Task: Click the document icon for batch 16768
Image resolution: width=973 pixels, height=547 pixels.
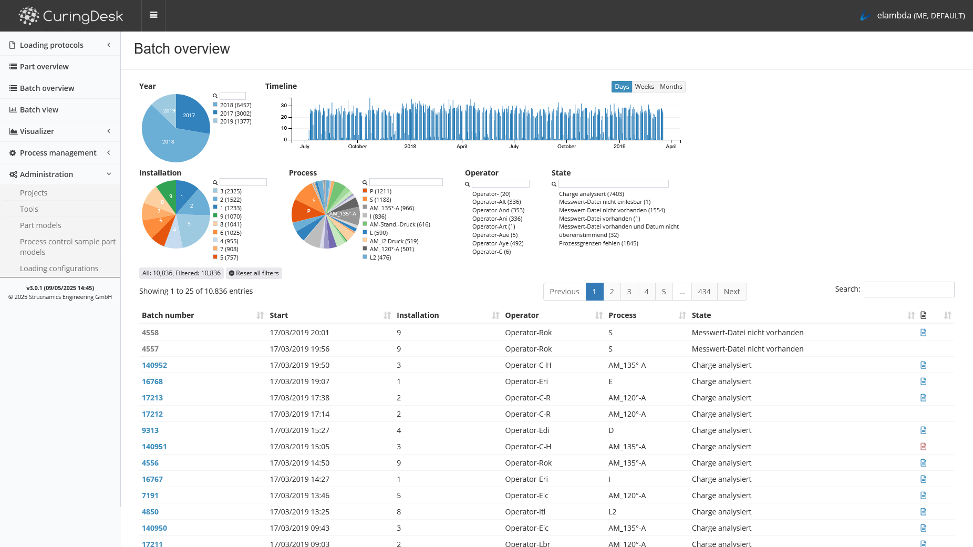Action: pyautogui.click(x=923, y=381)
